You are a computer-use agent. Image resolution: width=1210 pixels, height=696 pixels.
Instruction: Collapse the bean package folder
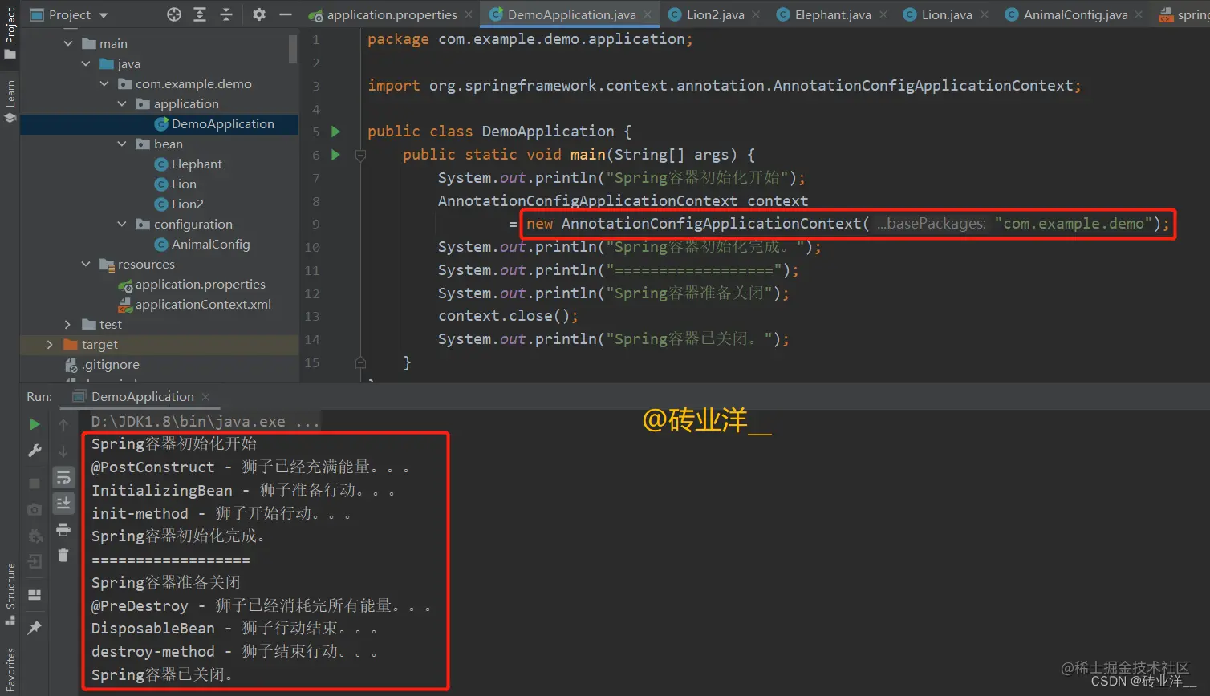[x=122, y=144]
